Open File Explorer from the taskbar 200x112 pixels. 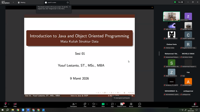click(13, 110)
